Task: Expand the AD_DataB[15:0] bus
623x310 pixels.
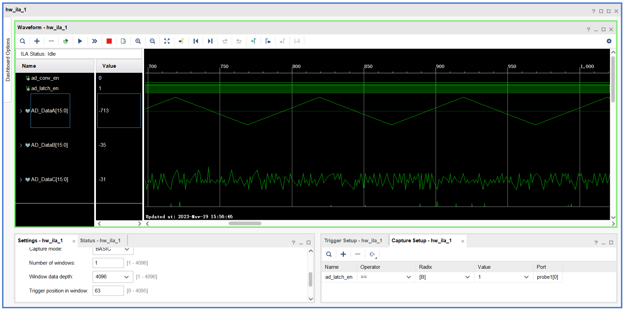Action: (21, 145)
